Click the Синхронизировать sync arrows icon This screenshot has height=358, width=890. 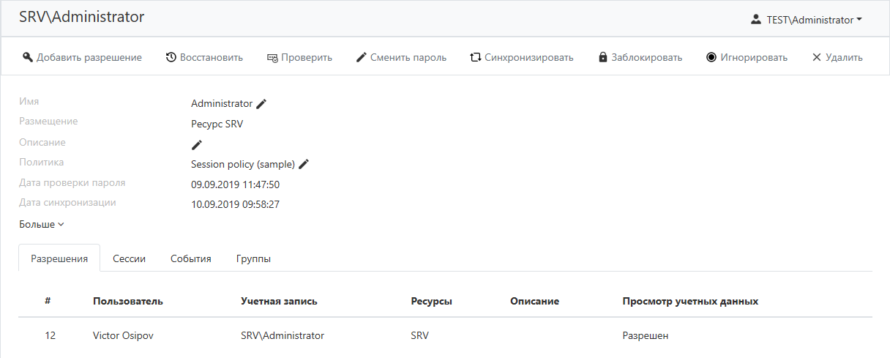tap(475, 57)
